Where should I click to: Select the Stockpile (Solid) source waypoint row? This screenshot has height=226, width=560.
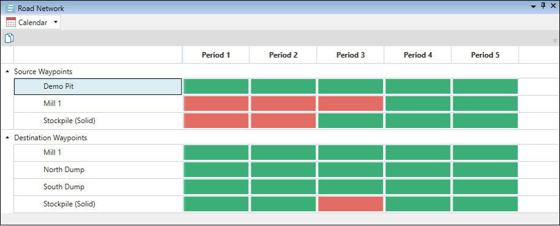[98, 121]
